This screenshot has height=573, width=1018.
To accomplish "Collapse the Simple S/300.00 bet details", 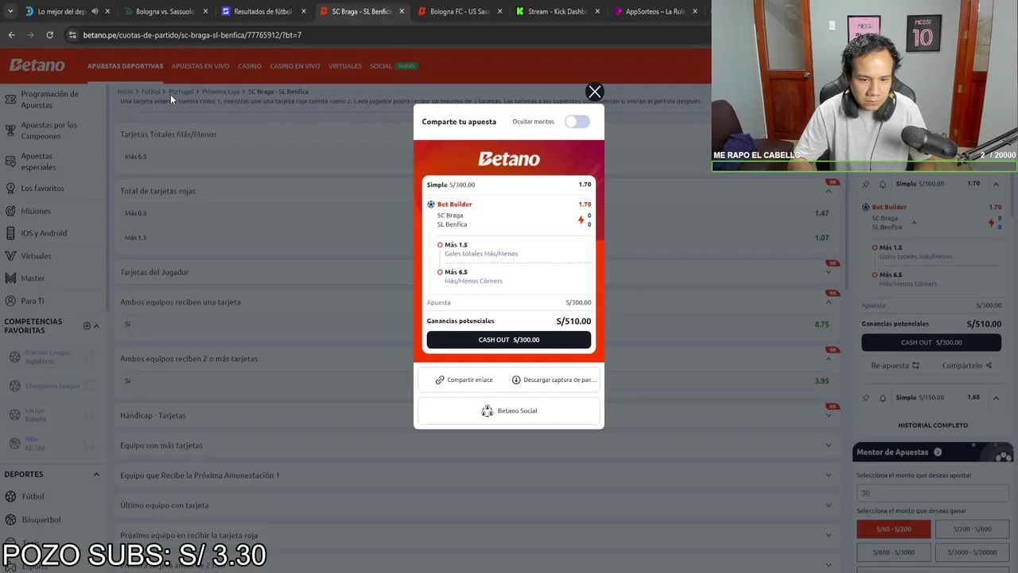I will [x=996, y=184].
